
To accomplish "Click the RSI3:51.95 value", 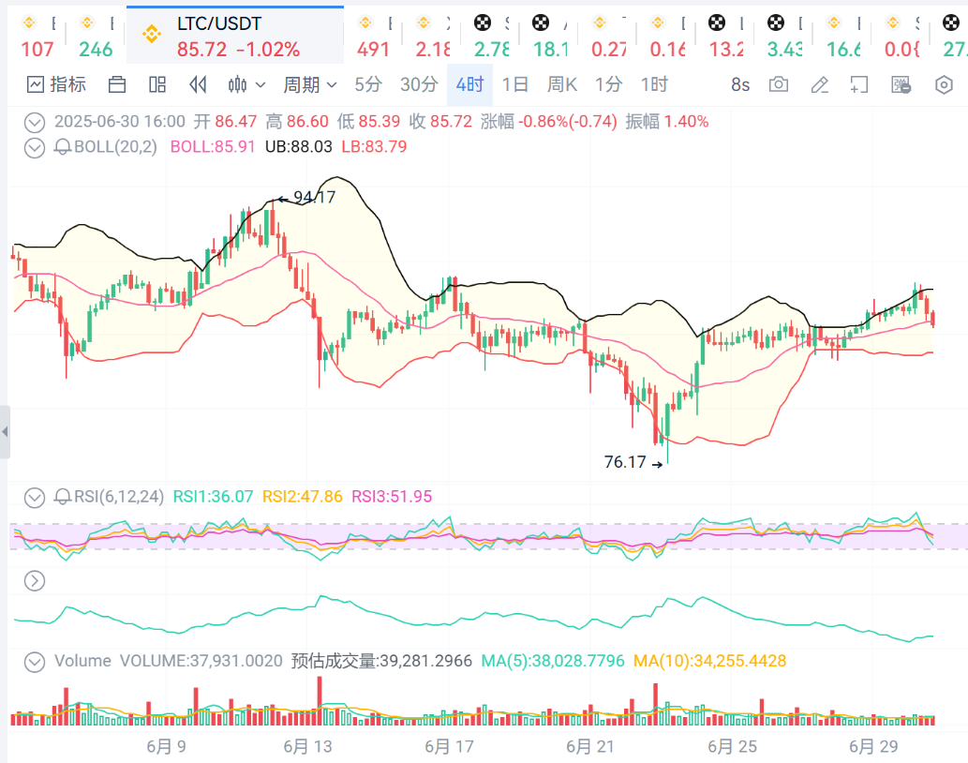I will (392, 496).
